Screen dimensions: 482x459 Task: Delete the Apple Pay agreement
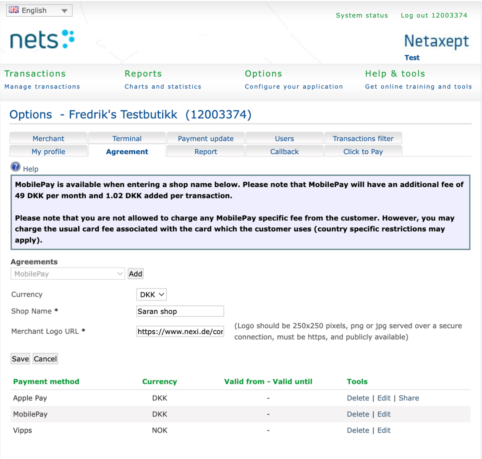(358, 398)
